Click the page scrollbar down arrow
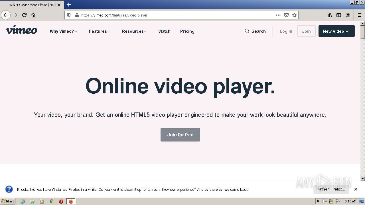 point(363,179)
